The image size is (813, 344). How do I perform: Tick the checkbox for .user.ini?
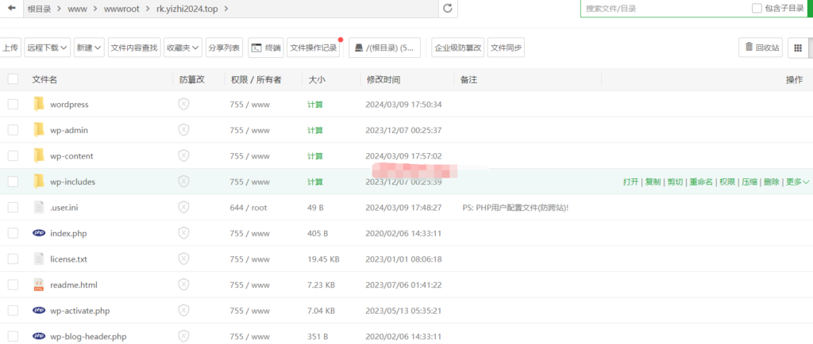tap(13, 208)
